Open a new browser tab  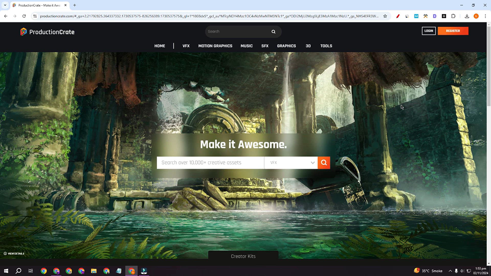(75, 5)
